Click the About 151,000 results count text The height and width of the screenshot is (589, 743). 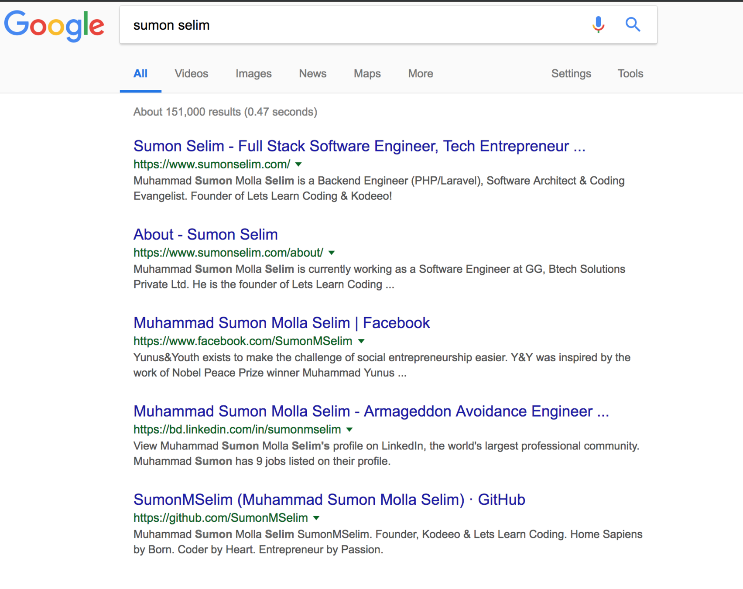225,112
